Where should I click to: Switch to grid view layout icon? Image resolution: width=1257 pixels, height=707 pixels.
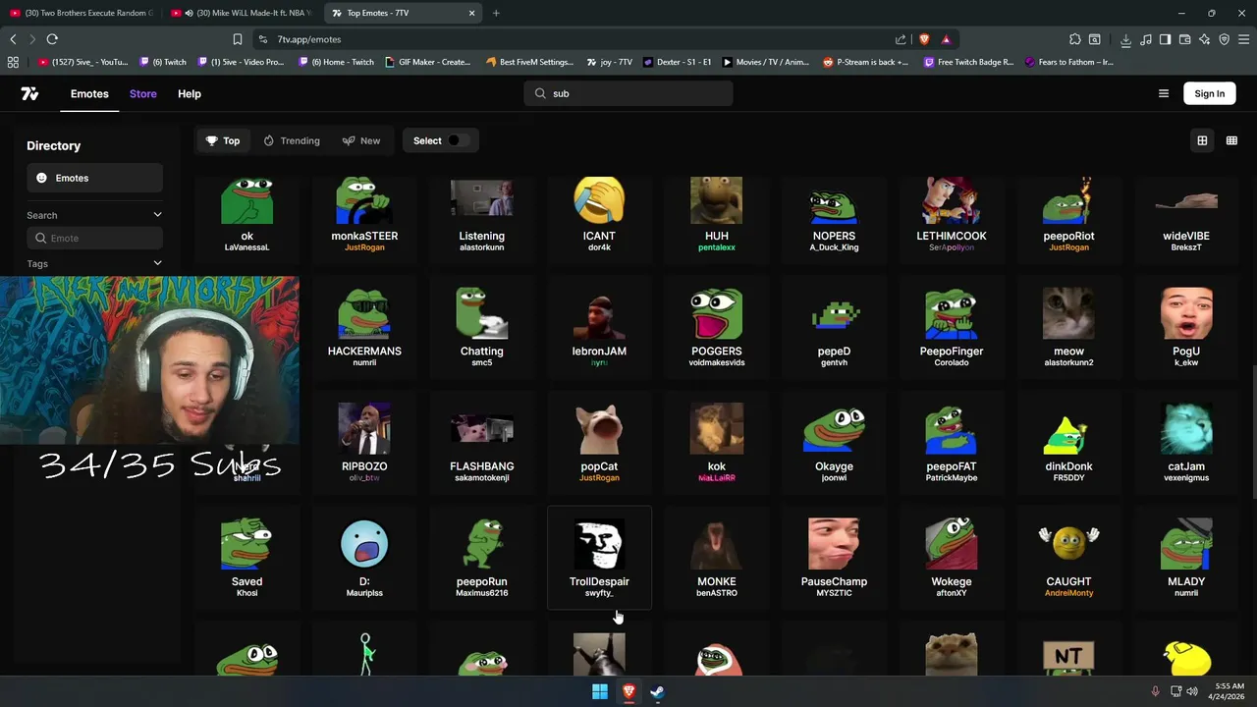pyautogui.click(x=1202, y=140)
